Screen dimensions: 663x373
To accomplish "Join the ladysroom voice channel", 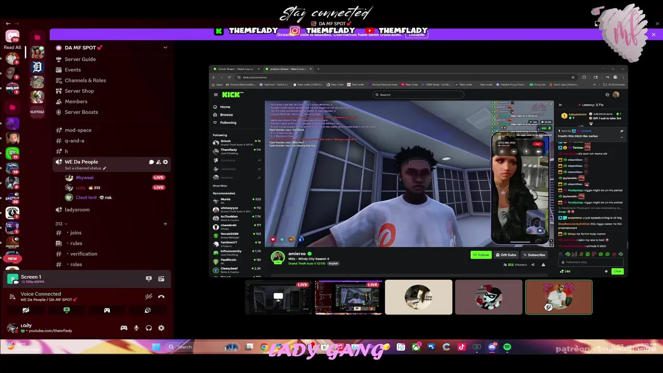I will (x=77, y=210).
